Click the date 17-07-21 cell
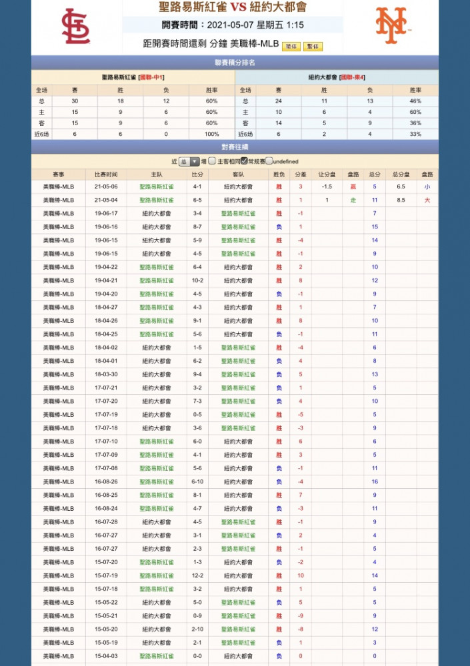The image size is (470, 666). click(107, 388)
